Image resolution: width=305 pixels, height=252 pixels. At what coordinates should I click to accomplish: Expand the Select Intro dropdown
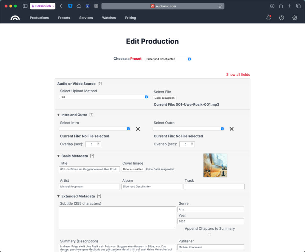tap(94, 129)
